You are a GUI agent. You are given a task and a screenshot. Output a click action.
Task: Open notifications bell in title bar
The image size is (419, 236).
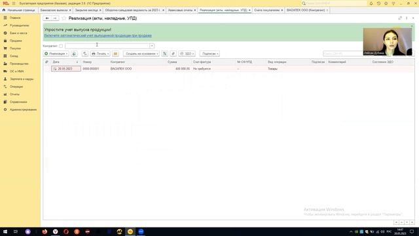pyautogui.click(x=371, y=3)
